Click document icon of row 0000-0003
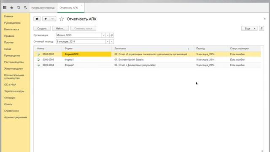Viewport: 270px width, 152px height. click(38, 60)
